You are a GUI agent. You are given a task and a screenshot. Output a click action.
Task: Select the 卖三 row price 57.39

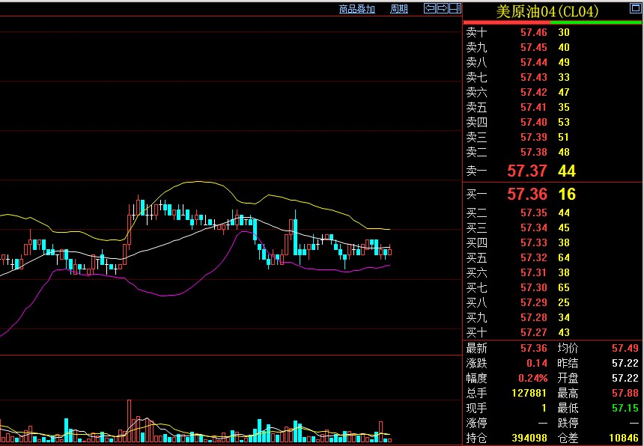533,137
